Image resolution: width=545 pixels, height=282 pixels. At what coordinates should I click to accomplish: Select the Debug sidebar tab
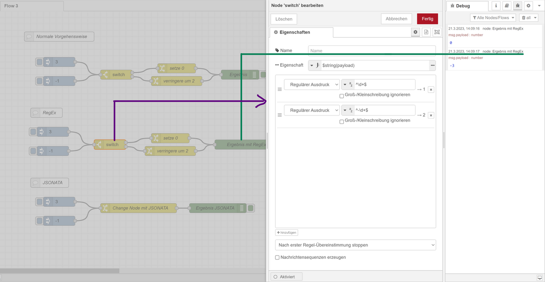[x=467, y=6]
